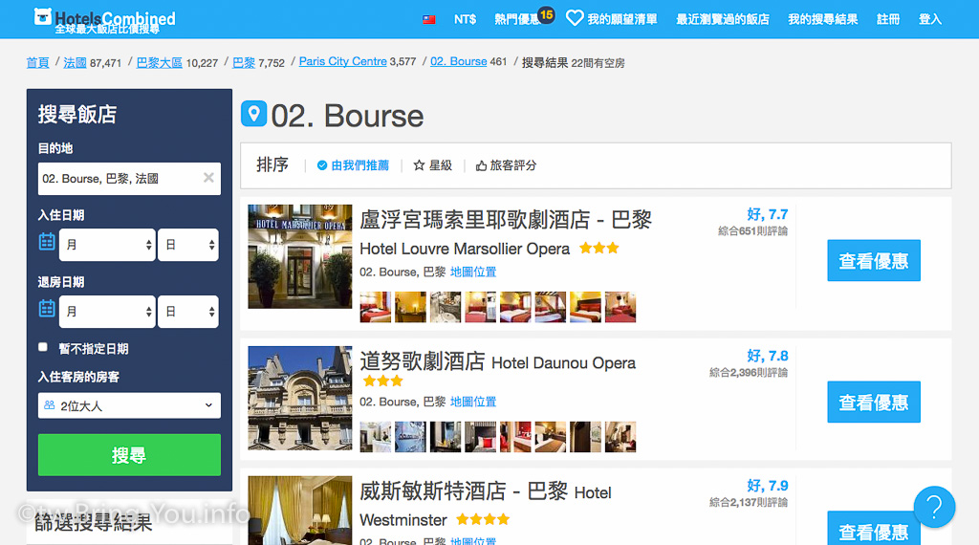Open the Hotel Louvre Marsollier Opera title

tap(506, 233)
